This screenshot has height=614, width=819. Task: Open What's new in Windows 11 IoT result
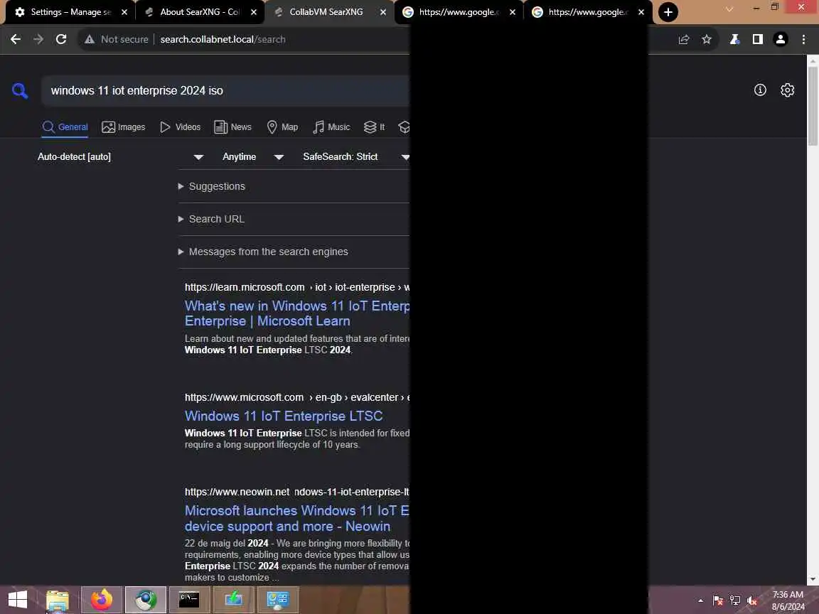coord(296,313)
